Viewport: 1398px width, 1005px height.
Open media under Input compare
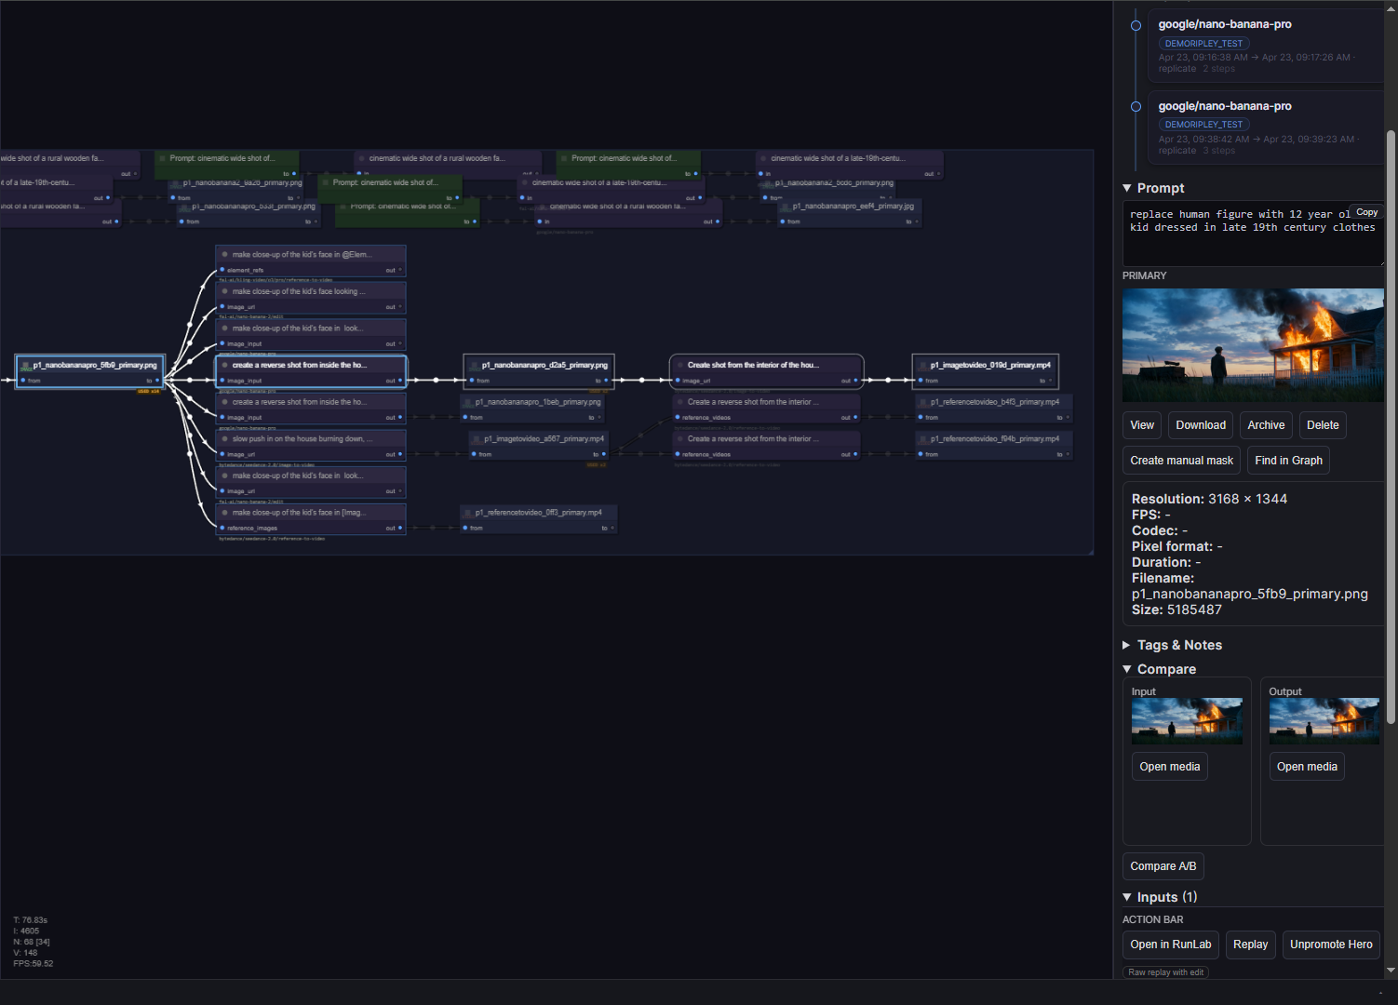1170,767
